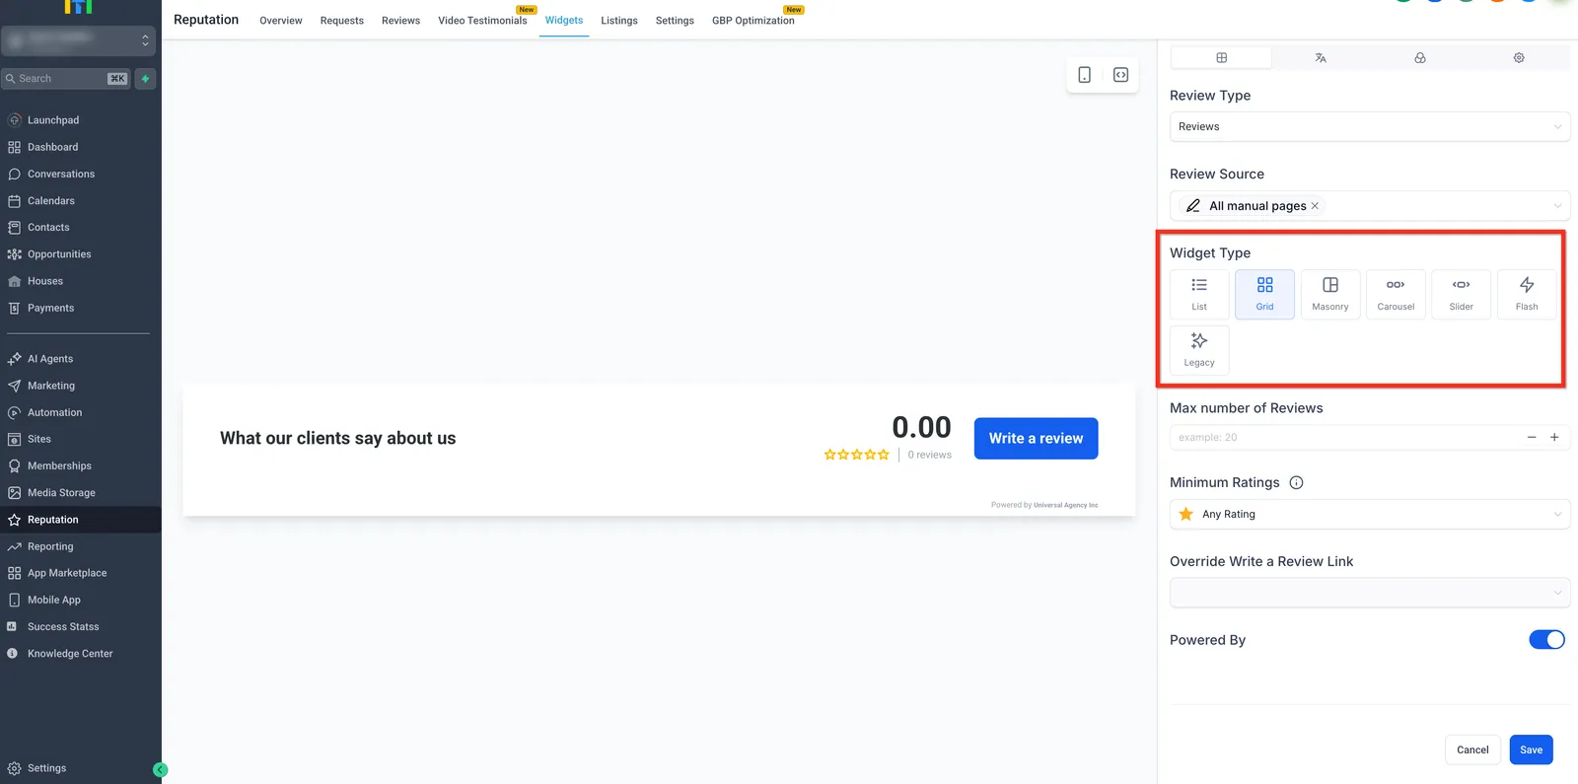
Task: Open the embed code icon
Action: (x=1121, y=75)
